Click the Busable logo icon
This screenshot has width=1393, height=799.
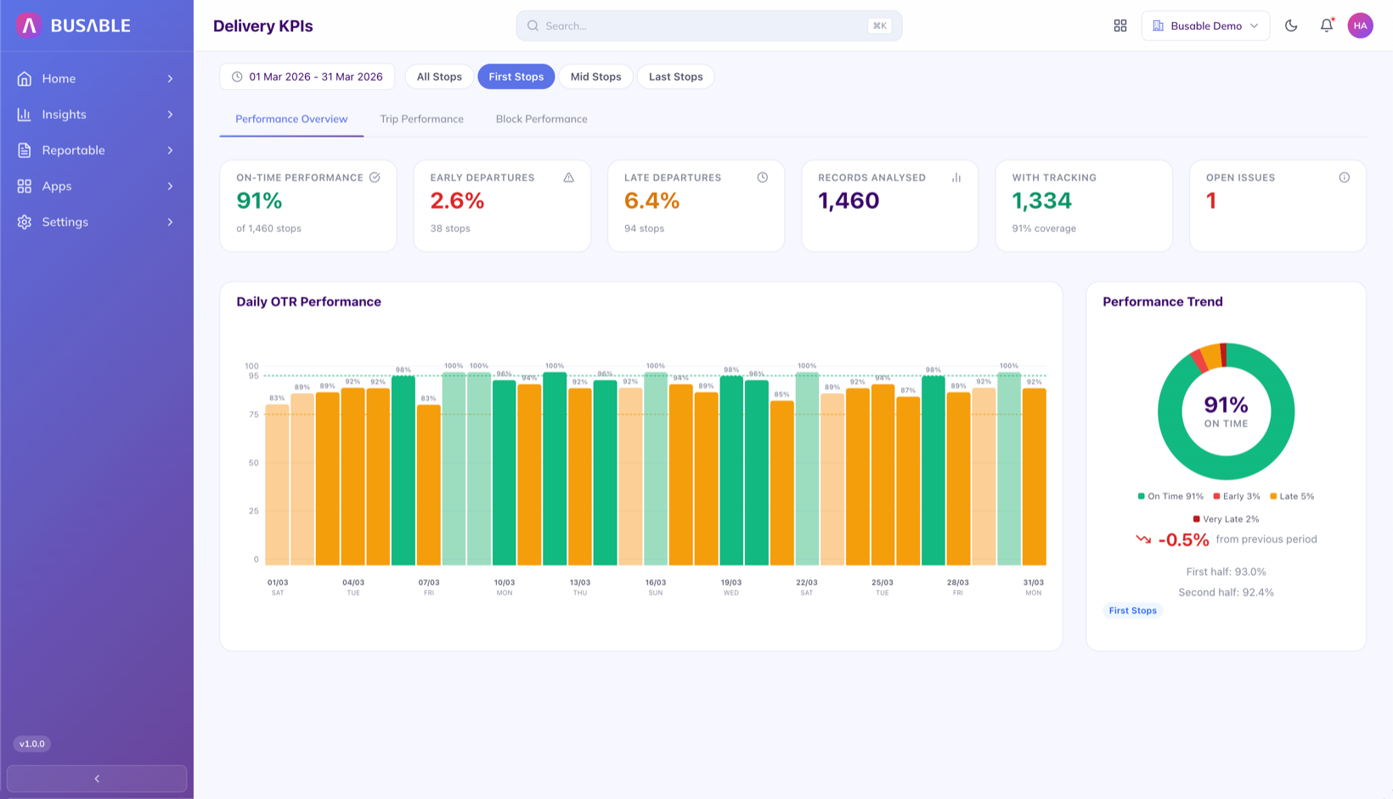pyautogui.click(x=29, y=25)
